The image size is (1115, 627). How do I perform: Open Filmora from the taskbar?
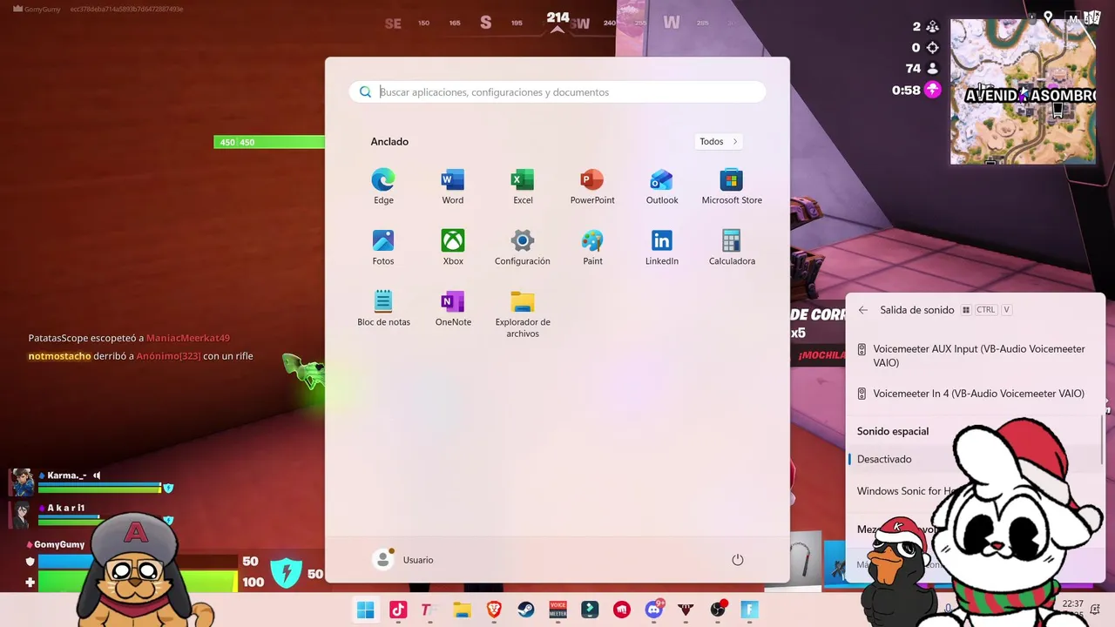tap(590, 610)
